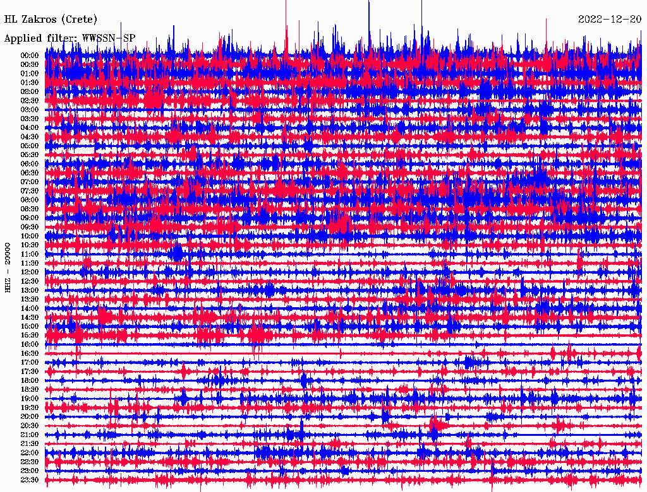Click the '09:30' time label

30,227
